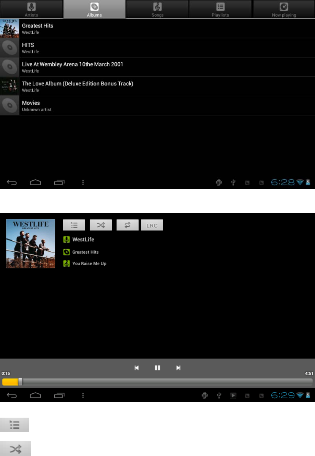315x456 pixels.
Task: Tap the battery icon next to 6:28
Action: pyautogui.click(x=308, y=182)
